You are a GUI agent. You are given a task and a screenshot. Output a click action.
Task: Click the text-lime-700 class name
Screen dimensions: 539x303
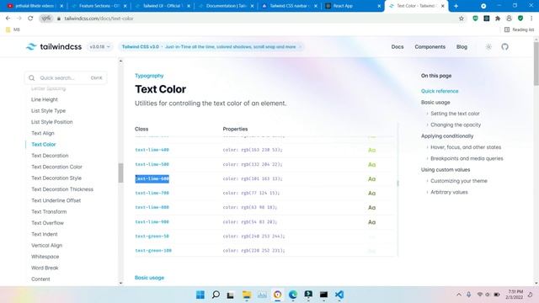pos(152,193)
